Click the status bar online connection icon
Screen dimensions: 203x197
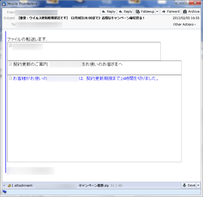(5, 192)
